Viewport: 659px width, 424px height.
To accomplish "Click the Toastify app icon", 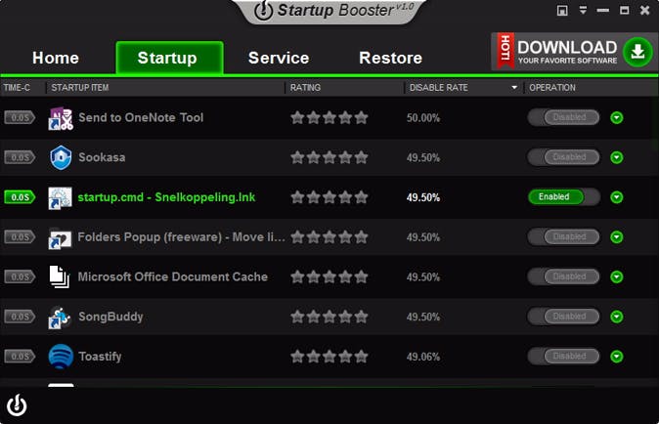I will pyautogui.click(x=61, y=357).
